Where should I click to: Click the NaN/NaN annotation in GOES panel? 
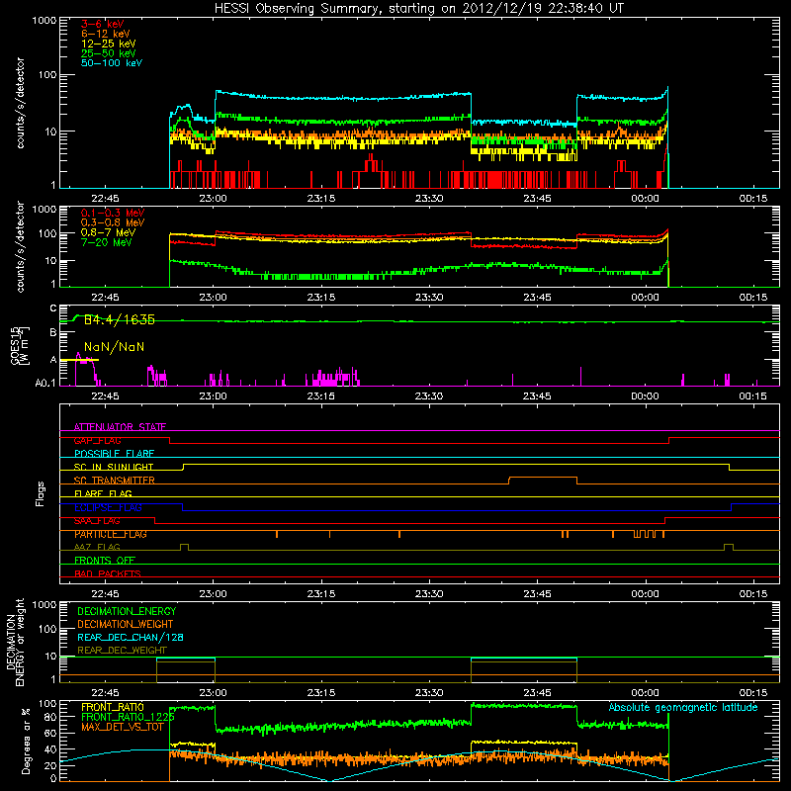pos(114,347)
